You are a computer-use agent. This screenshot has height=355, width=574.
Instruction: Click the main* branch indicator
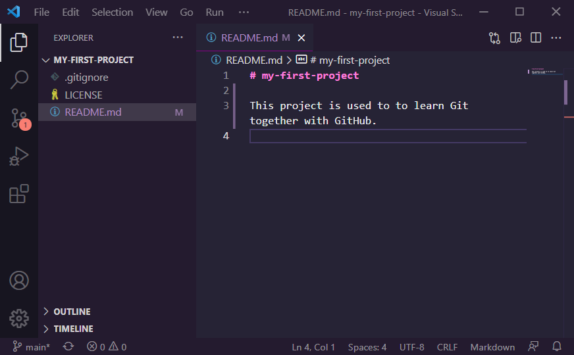coord(31,346)
